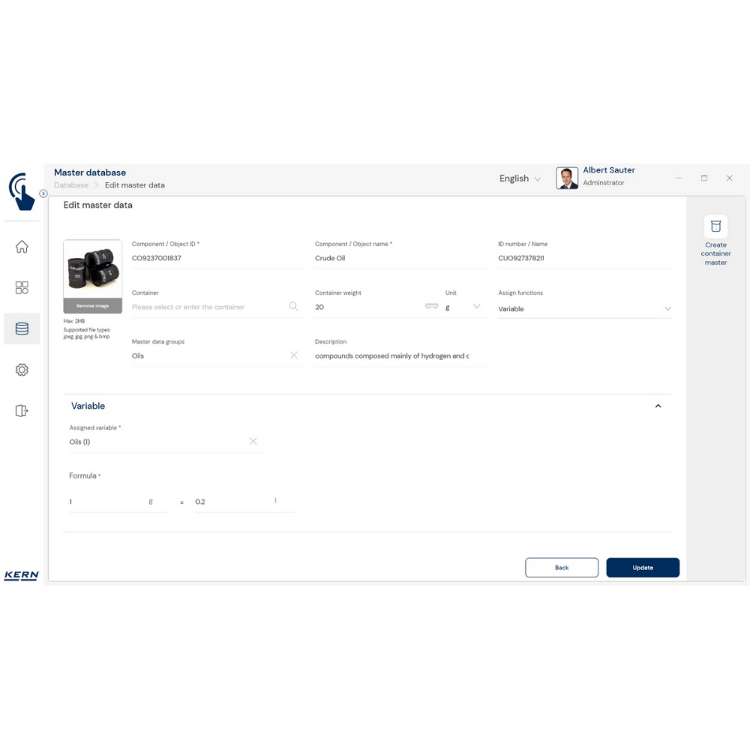
Task: Open the English language dropdown
Action: coord(520,178)
